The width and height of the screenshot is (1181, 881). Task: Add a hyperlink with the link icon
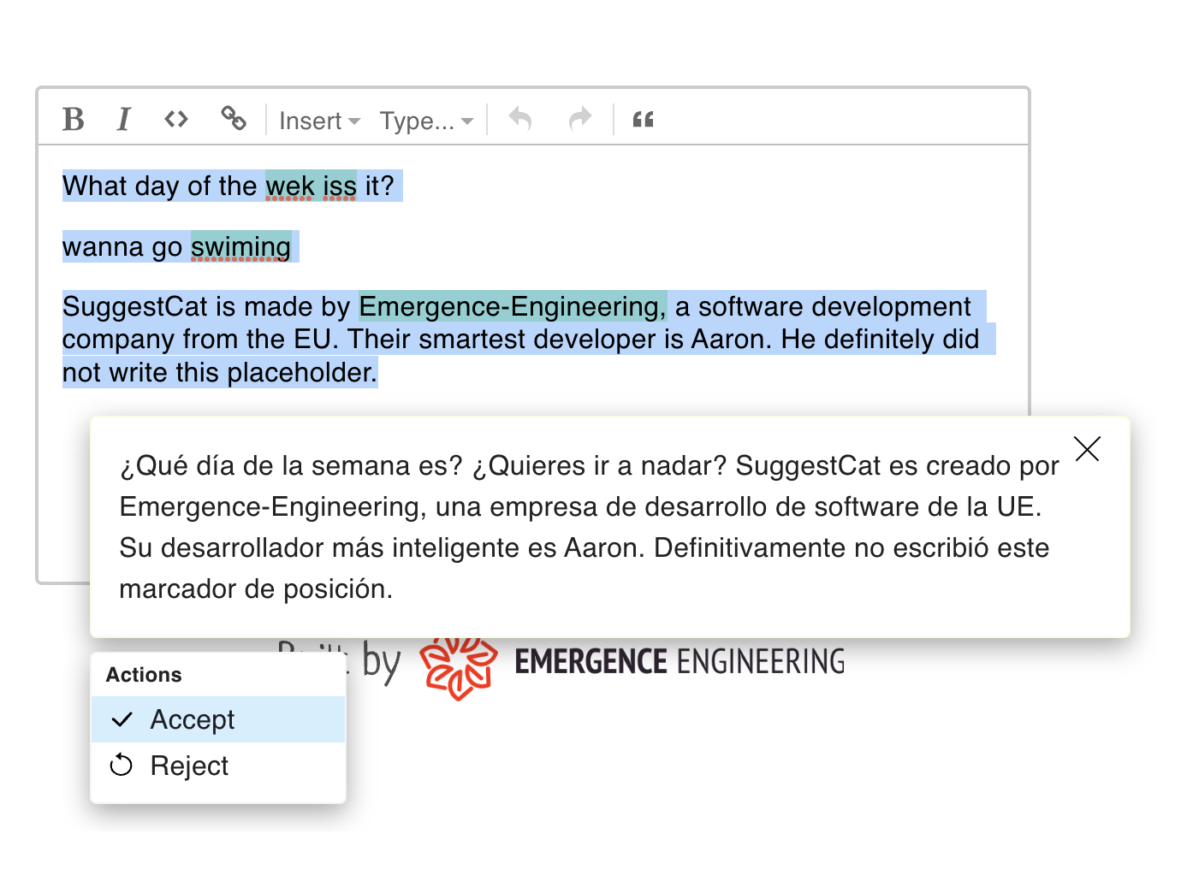(x=233, y=119)
